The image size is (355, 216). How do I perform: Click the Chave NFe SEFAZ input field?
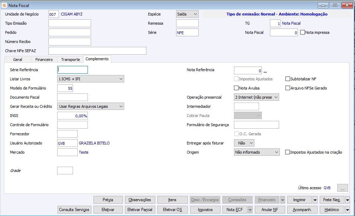pyautogui.click(x=97, y=51)
